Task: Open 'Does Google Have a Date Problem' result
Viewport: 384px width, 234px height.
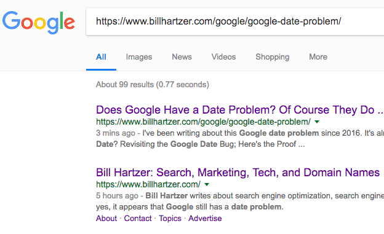Action: coord(239,110)
